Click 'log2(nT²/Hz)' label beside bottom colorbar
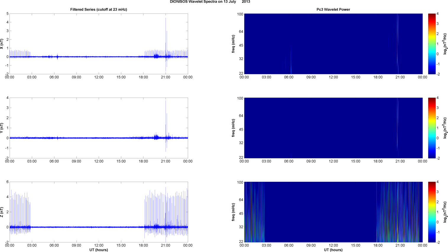 [x=445, y=212]
